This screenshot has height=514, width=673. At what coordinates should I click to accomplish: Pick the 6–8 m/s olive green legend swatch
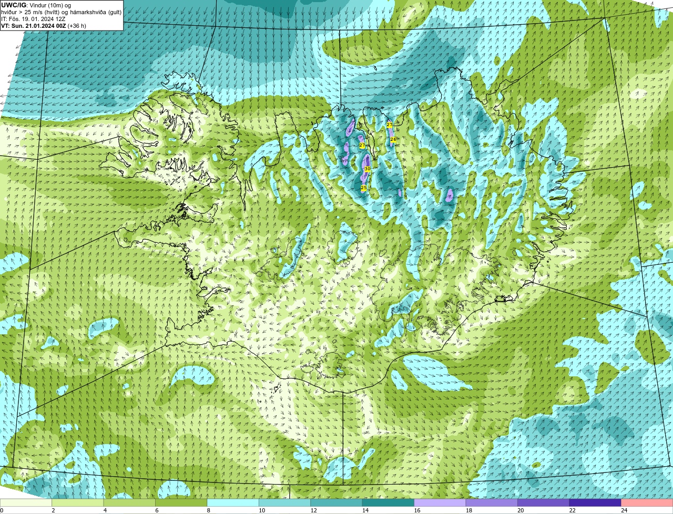click(x=181, y=503)
